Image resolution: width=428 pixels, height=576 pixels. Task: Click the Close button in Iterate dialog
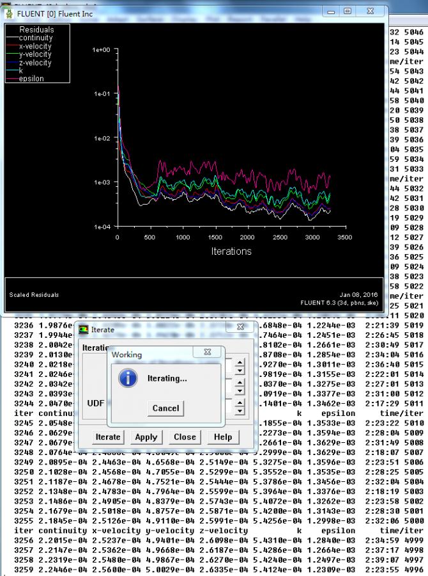185,436
